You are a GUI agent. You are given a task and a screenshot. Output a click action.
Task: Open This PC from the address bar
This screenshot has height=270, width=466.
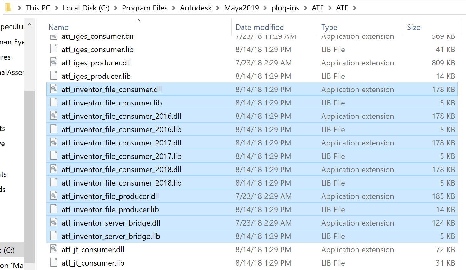pos(38,8)
